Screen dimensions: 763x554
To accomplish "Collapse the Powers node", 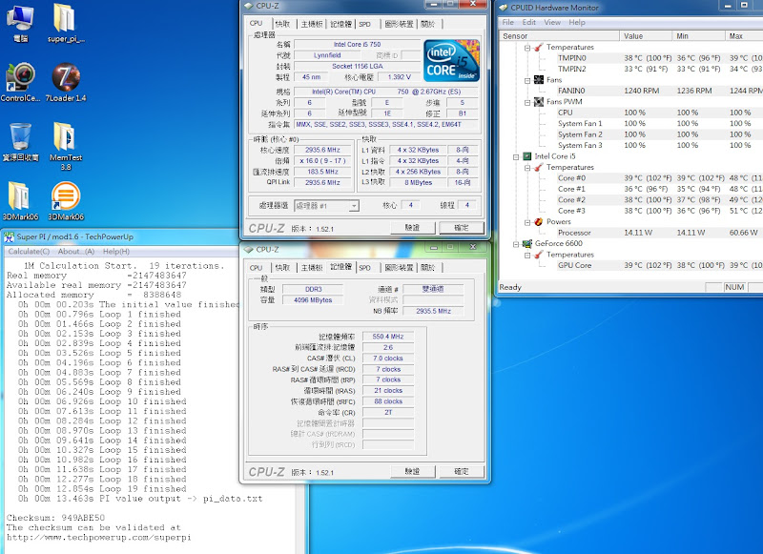I will tap(527, 222).
